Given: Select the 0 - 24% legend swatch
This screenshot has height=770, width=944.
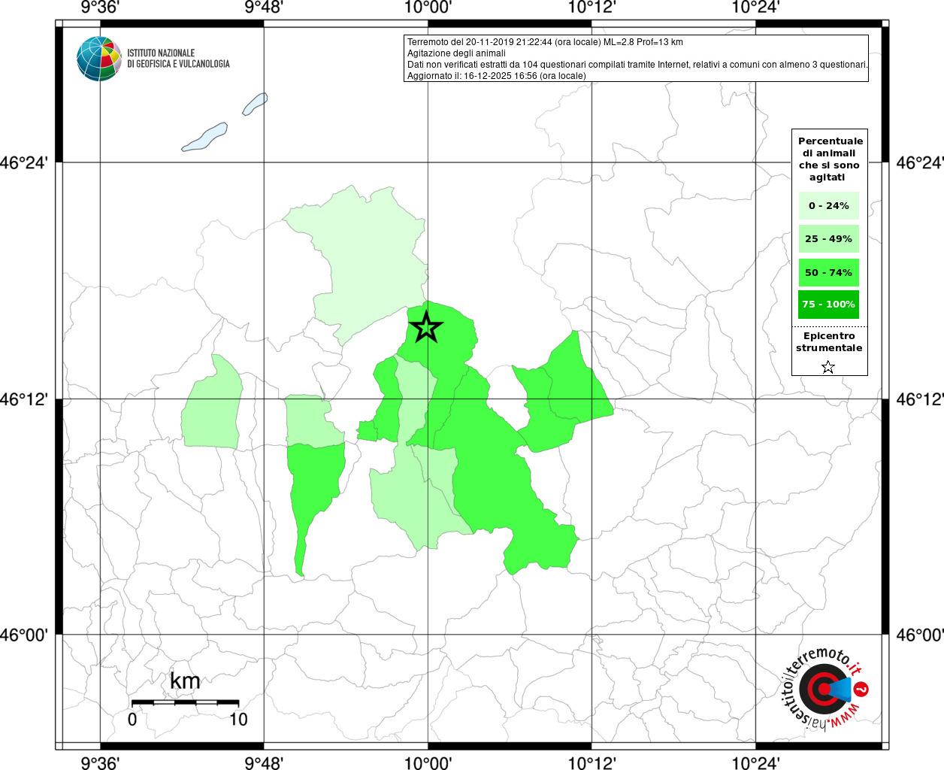Looking at the screenshot, I should click(x=828, y=206).
